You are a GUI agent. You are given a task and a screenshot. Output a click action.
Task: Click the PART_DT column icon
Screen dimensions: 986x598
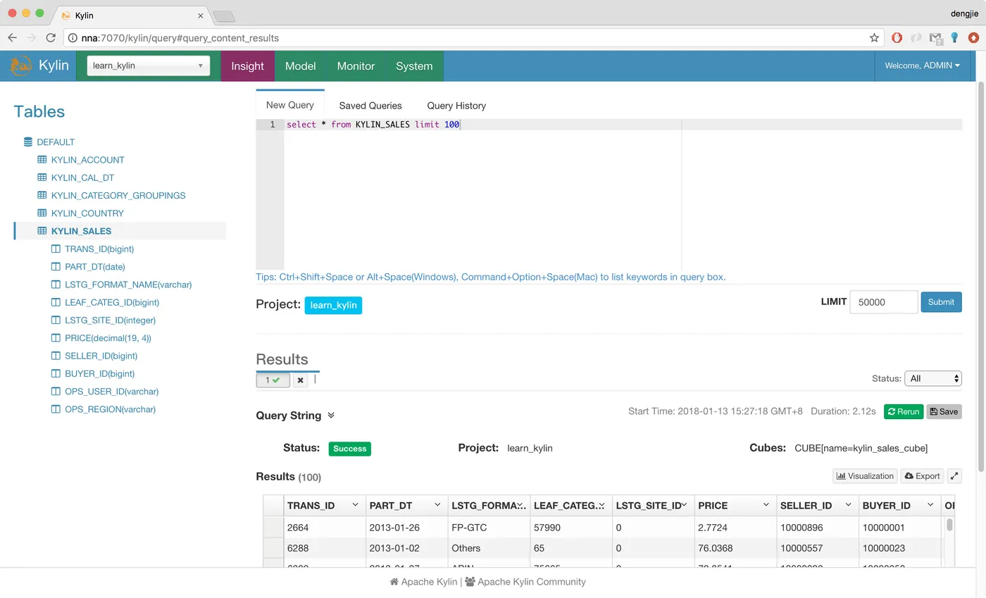click(56, 266)
